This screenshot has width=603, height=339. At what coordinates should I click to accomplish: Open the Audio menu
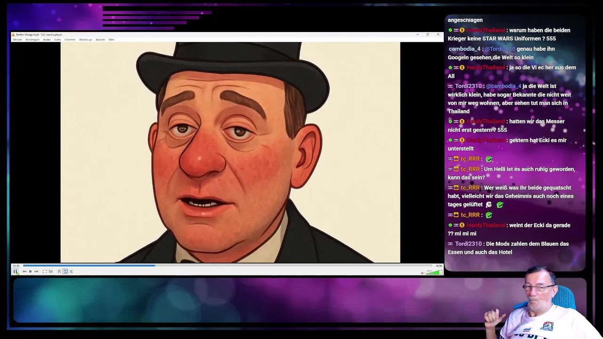click(x=47, y=40)
